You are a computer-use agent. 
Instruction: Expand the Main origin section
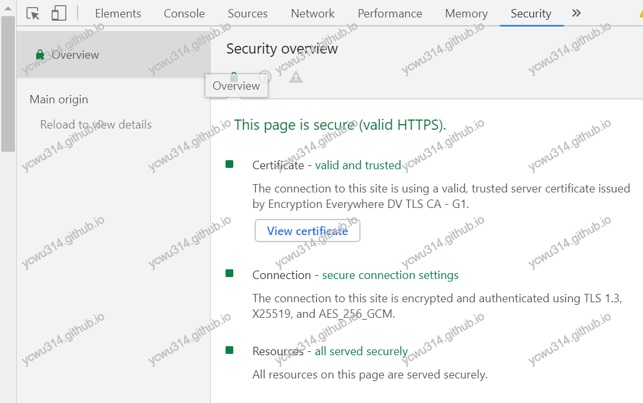[59, 99]
